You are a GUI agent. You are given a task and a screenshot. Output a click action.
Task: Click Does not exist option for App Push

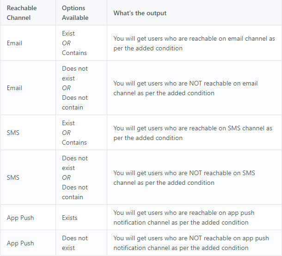coord(74,243)
